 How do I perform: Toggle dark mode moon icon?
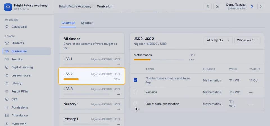click(217, 6)
